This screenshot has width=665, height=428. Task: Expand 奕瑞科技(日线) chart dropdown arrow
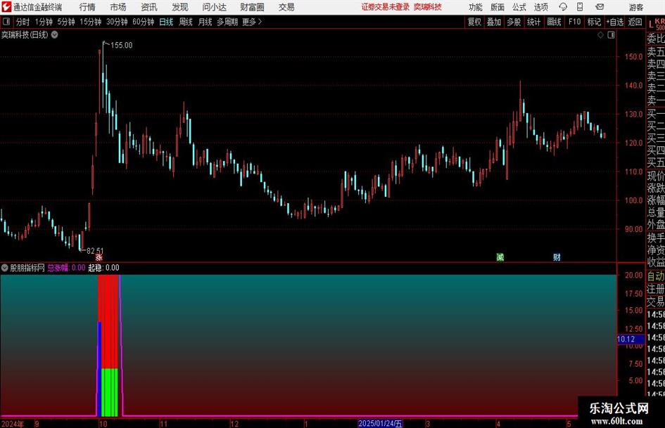point(55,34)
